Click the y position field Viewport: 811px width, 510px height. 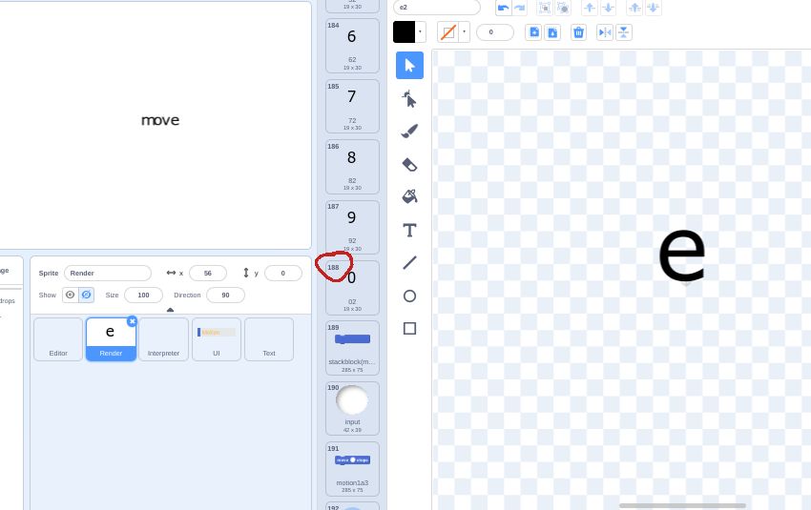(x=283, y=273)
